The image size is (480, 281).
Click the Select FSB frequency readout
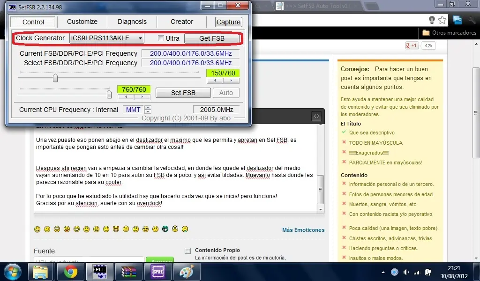(191, 63)
